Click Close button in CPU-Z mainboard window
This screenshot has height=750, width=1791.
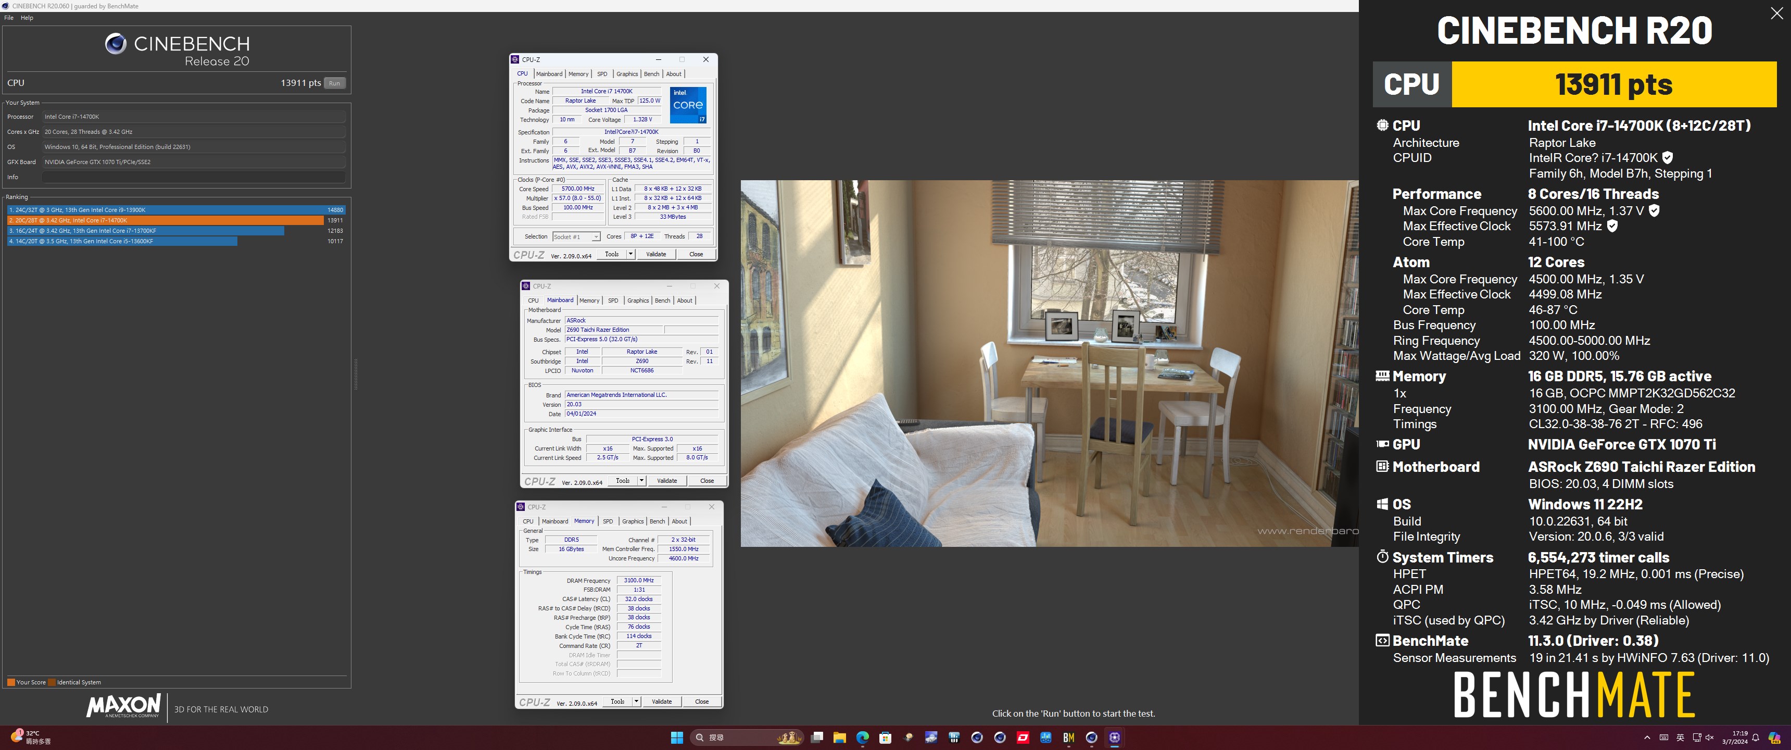click(707, 481)
